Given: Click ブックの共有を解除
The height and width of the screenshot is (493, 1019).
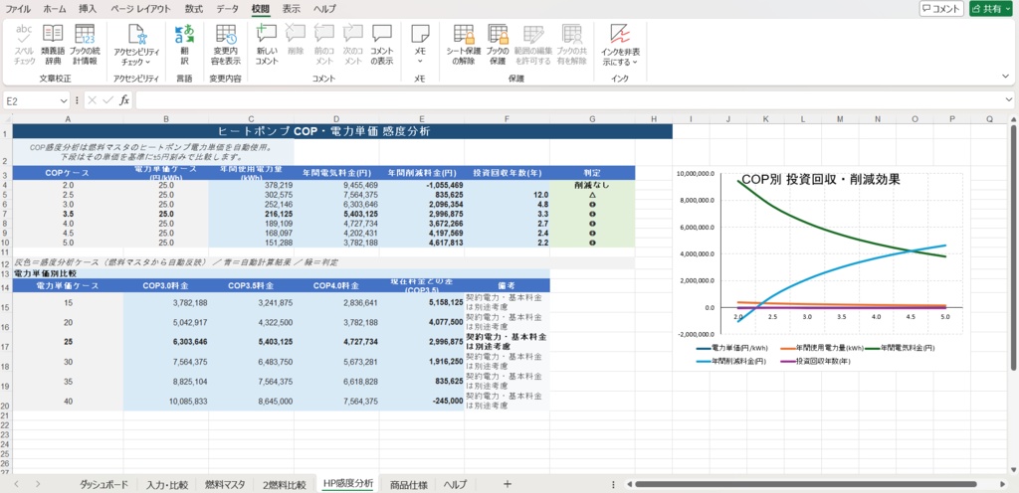Looking at the screenshot, I should (x=572, y=45).
